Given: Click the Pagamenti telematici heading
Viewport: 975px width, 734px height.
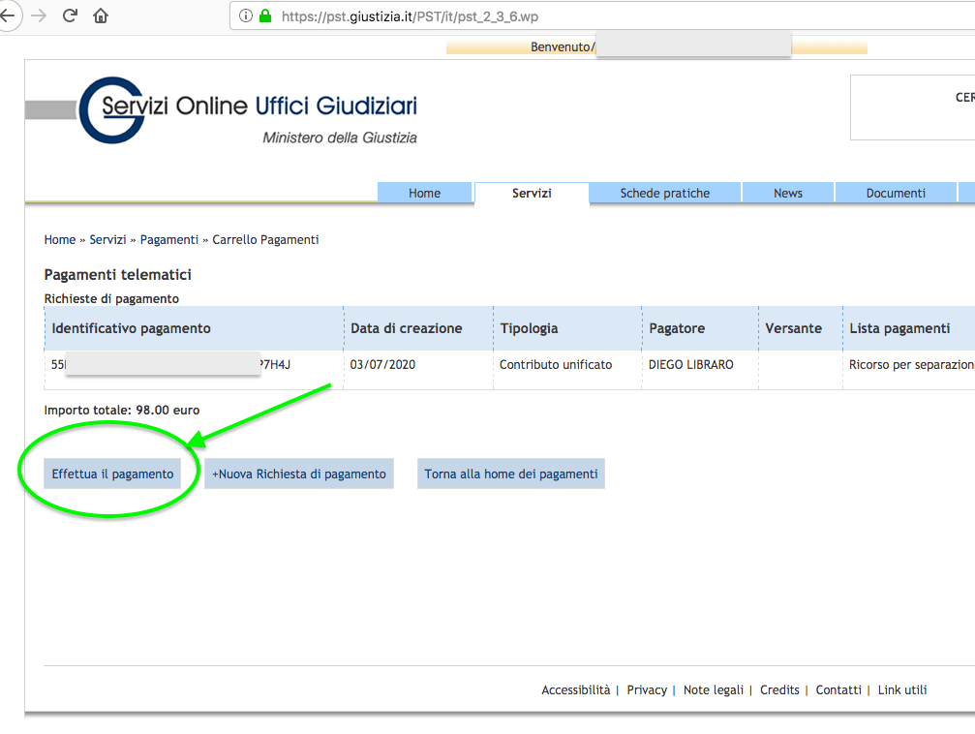Looking at the screenshot, I should tap(117, 274).
